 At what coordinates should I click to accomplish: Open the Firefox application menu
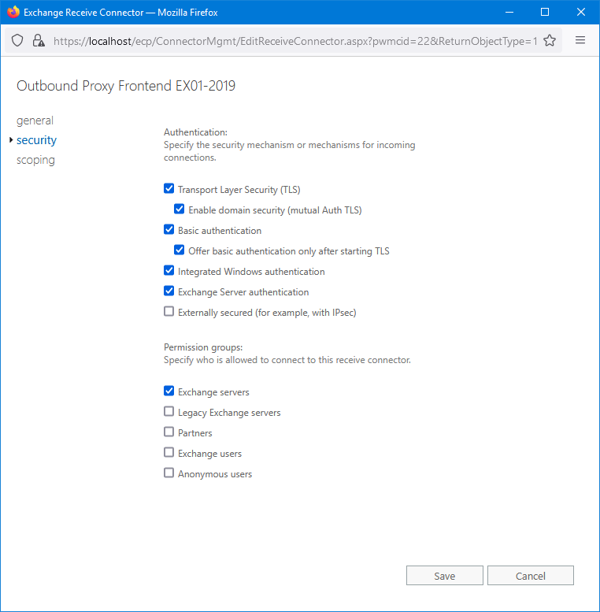point(580,41)
